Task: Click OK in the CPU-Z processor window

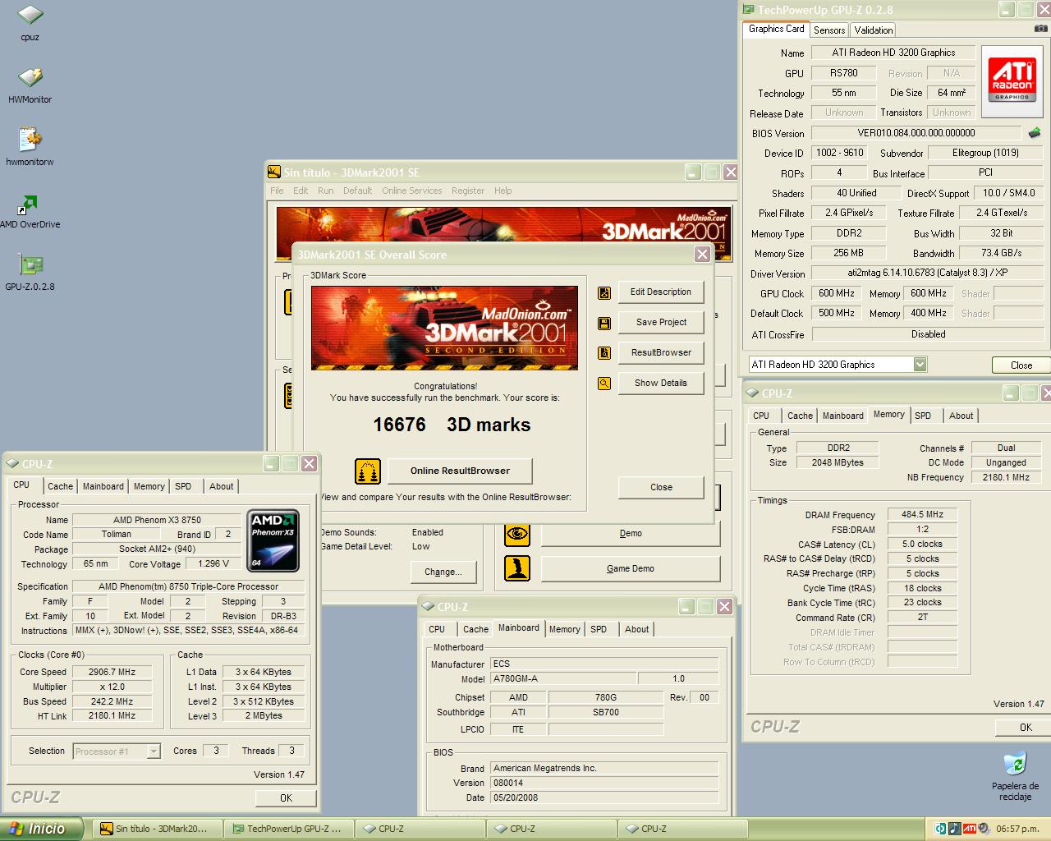Action: [286, 798]
